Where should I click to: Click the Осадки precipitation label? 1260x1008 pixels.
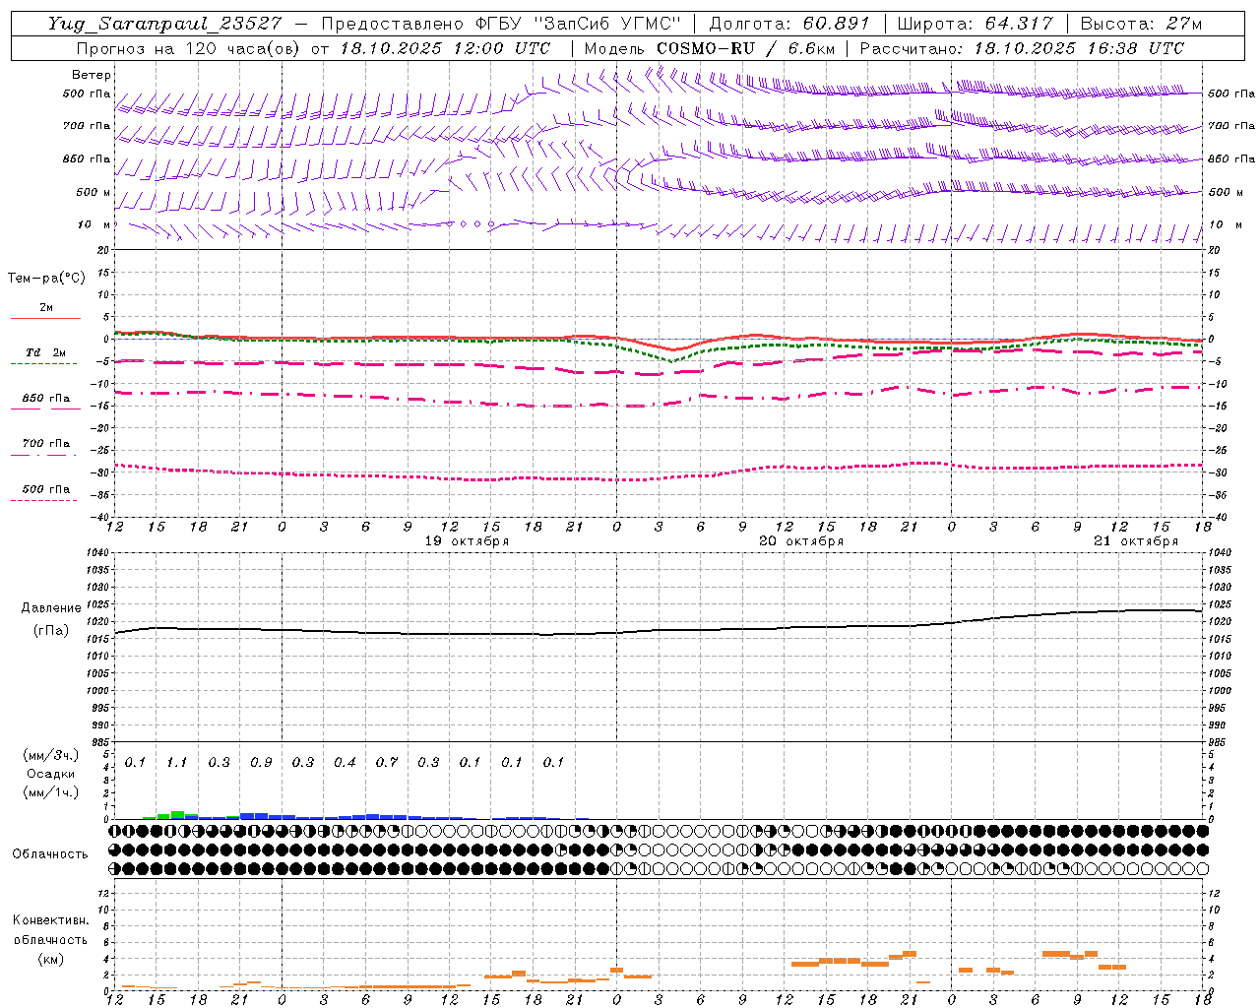coord(50,774)
